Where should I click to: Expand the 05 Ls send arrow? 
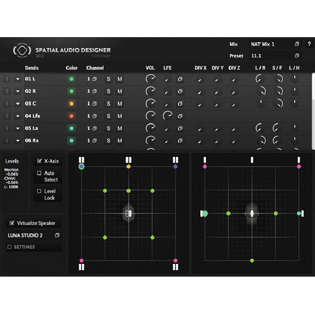click(18, 129)
